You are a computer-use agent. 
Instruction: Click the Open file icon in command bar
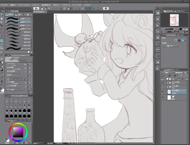[x=46, y=8]
